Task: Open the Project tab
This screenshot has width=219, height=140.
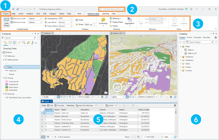Action: 6,14
